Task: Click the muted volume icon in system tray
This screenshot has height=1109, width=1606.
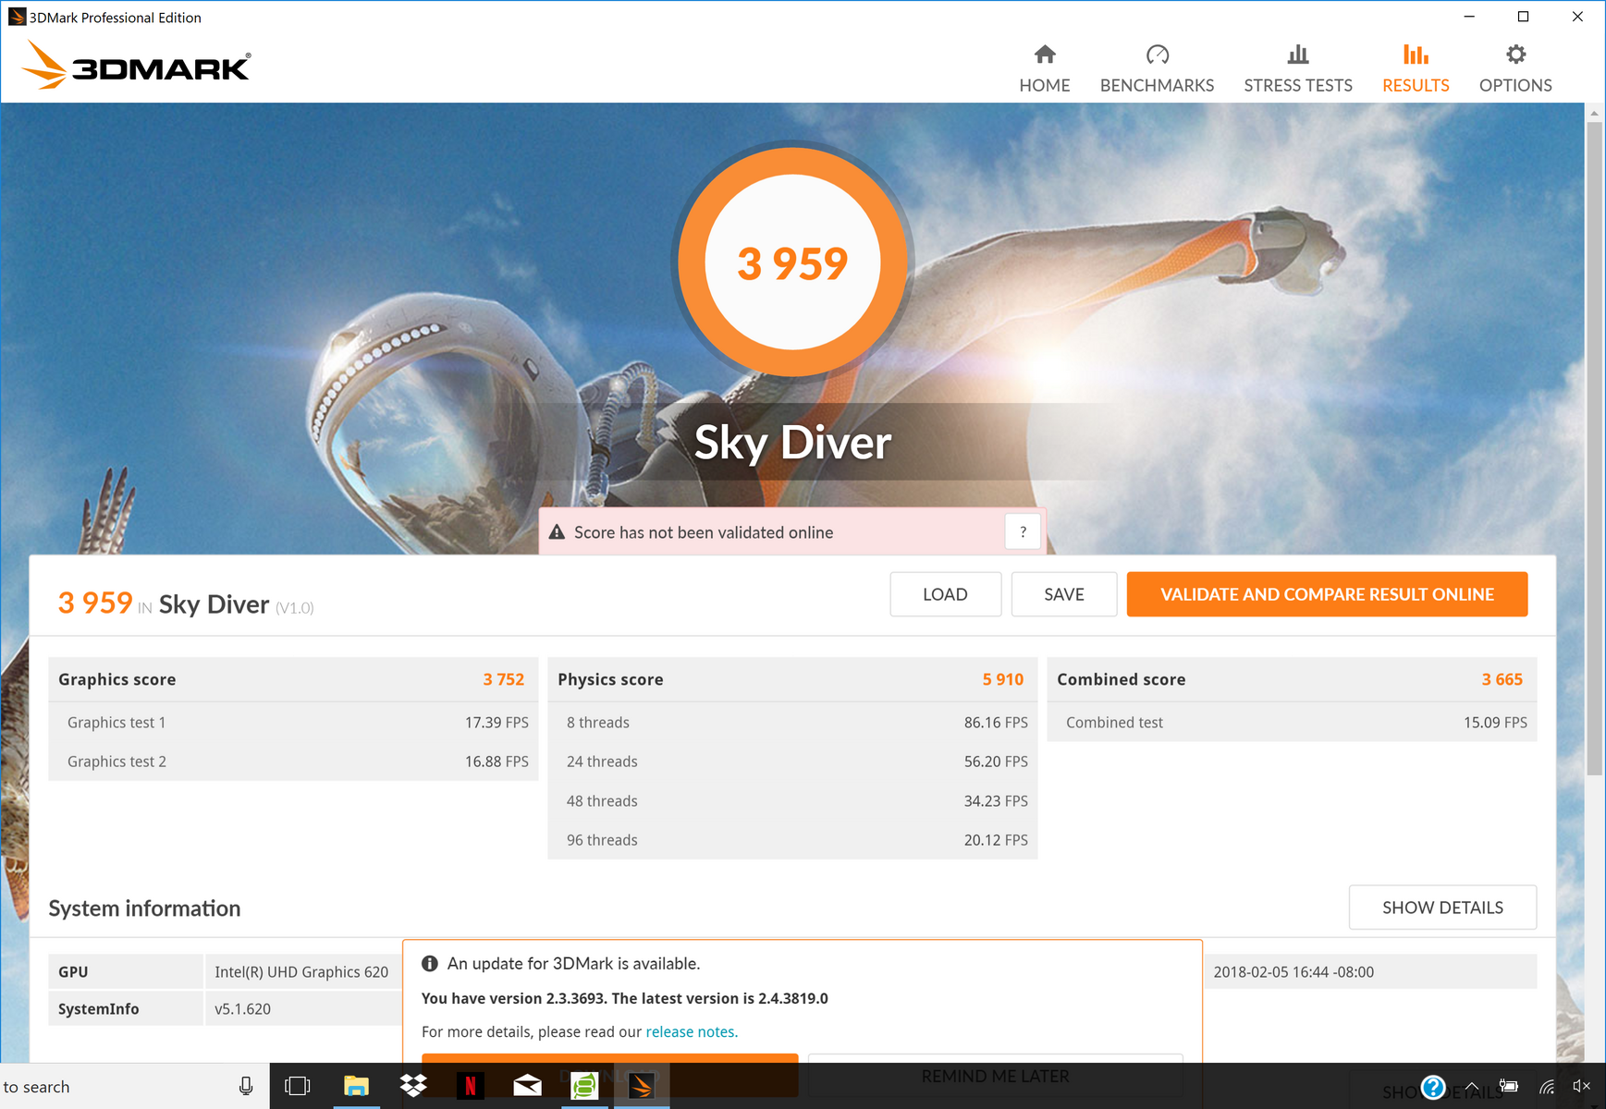Action: pyautogui.click(x=1581, y=1087)
